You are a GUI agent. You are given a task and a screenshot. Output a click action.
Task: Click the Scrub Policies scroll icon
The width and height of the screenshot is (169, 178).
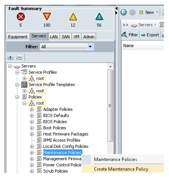tap(39, 171)
